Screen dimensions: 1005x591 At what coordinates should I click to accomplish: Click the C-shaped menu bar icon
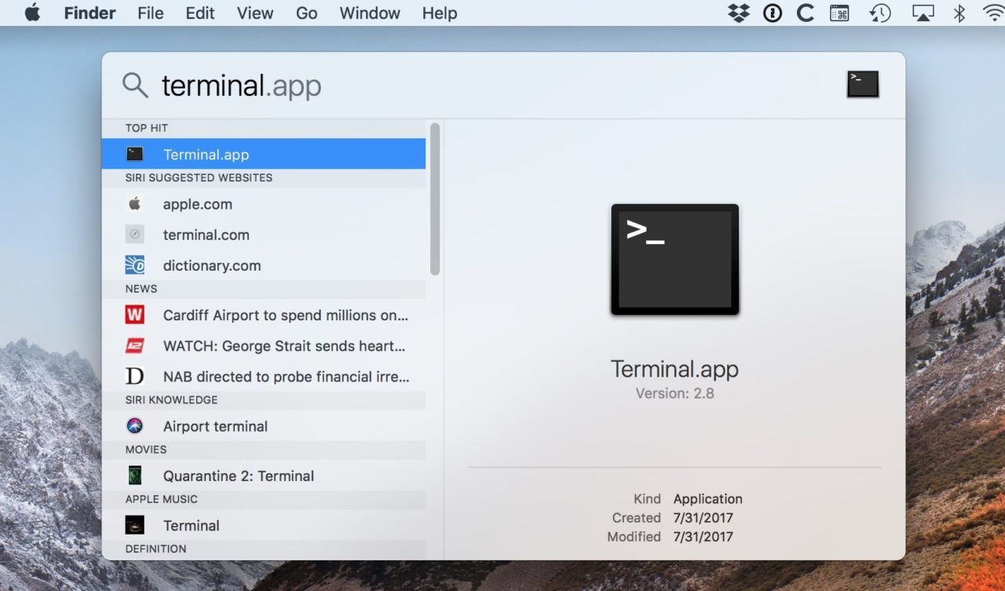(805, 13)
